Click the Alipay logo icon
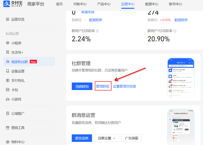The image size is (203, 145). 7,4
